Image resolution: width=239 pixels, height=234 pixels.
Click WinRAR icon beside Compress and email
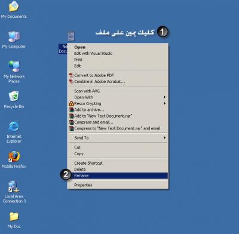[71, 122]
